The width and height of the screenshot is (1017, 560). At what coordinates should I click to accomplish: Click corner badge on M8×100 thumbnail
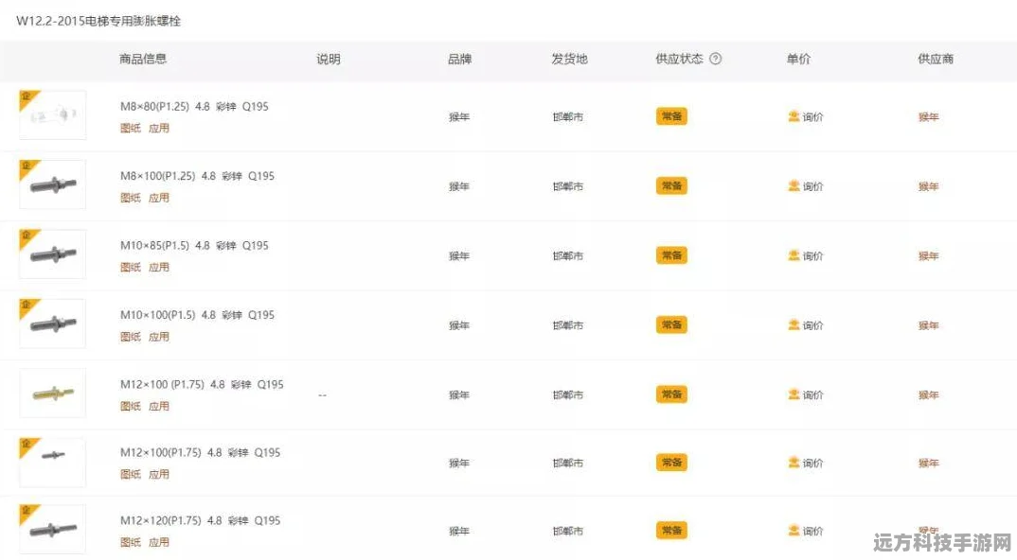[27, 167]
